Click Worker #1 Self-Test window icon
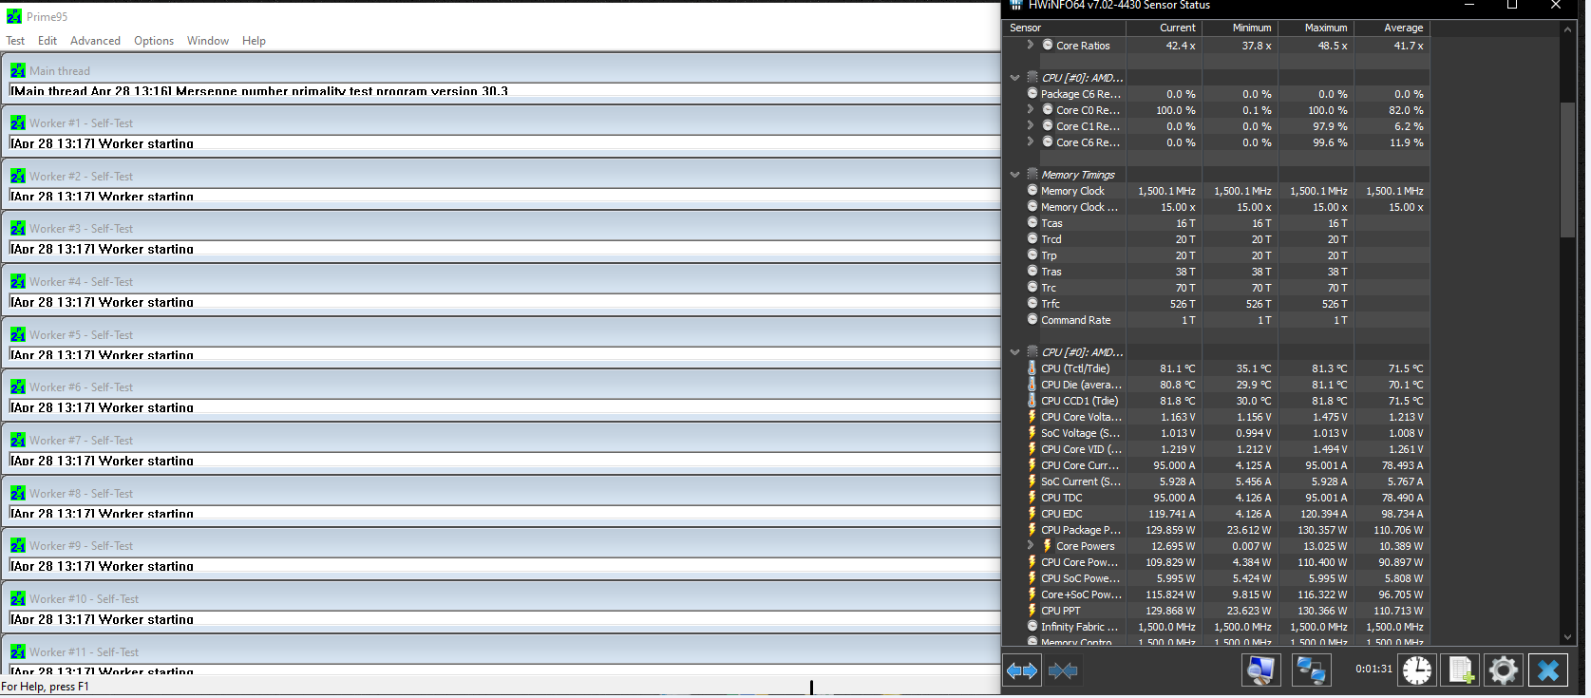 click(x=18, y=123)
